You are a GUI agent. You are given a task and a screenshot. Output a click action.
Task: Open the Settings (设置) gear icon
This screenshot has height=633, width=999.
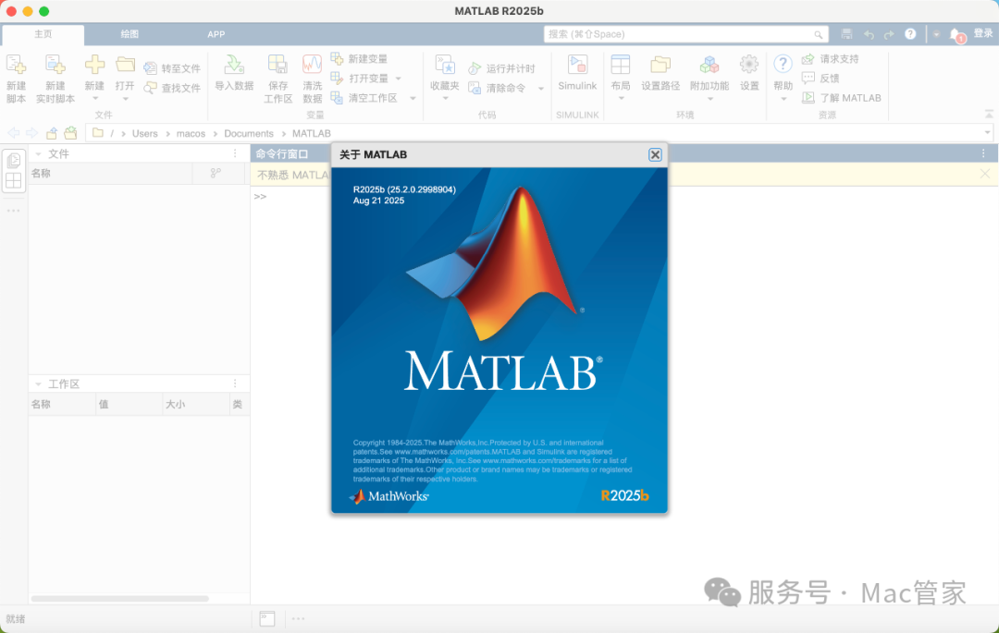[749, 65]
